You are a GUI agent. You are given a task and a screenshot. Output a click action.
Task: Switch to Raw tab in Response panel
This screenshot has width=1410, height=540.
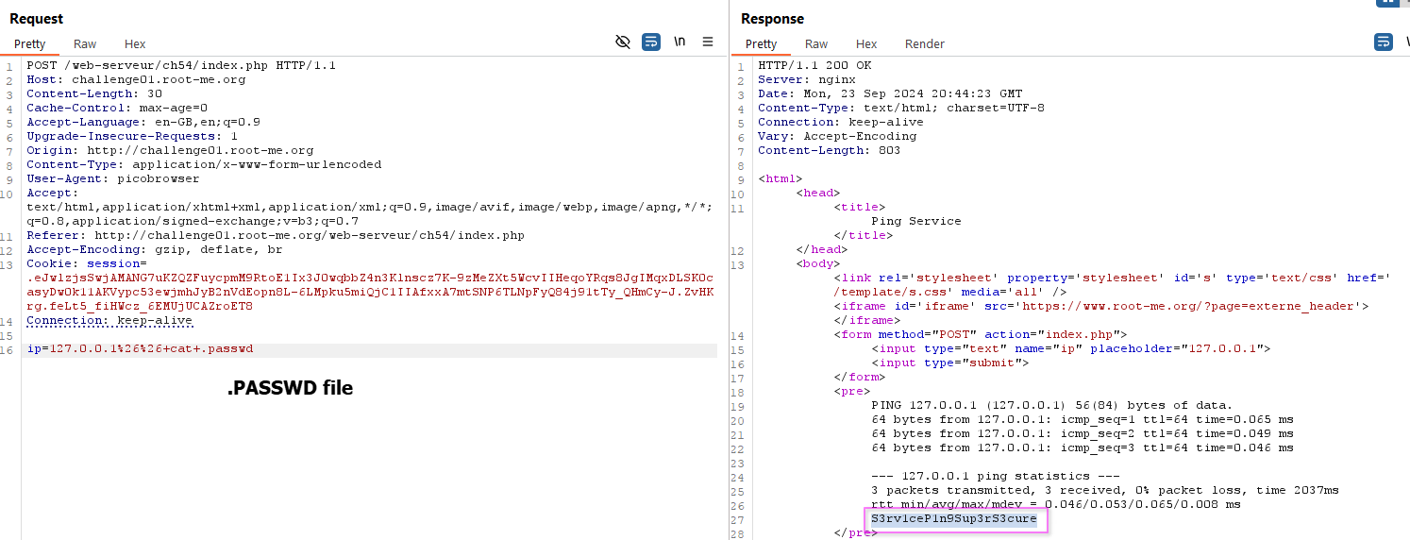[x=816, y=44]
